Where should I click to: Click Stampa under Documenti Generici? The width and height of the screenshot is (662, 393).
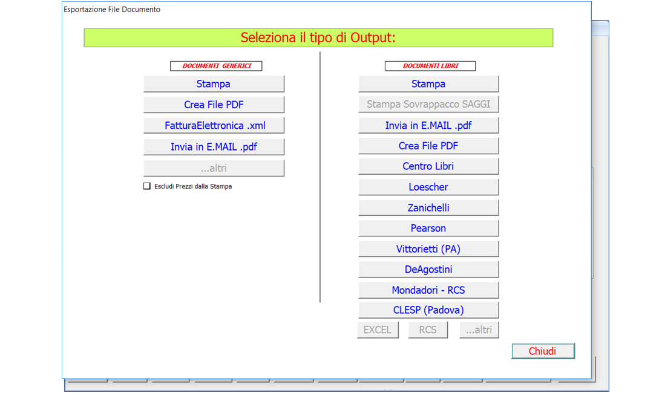click(214, 84)
